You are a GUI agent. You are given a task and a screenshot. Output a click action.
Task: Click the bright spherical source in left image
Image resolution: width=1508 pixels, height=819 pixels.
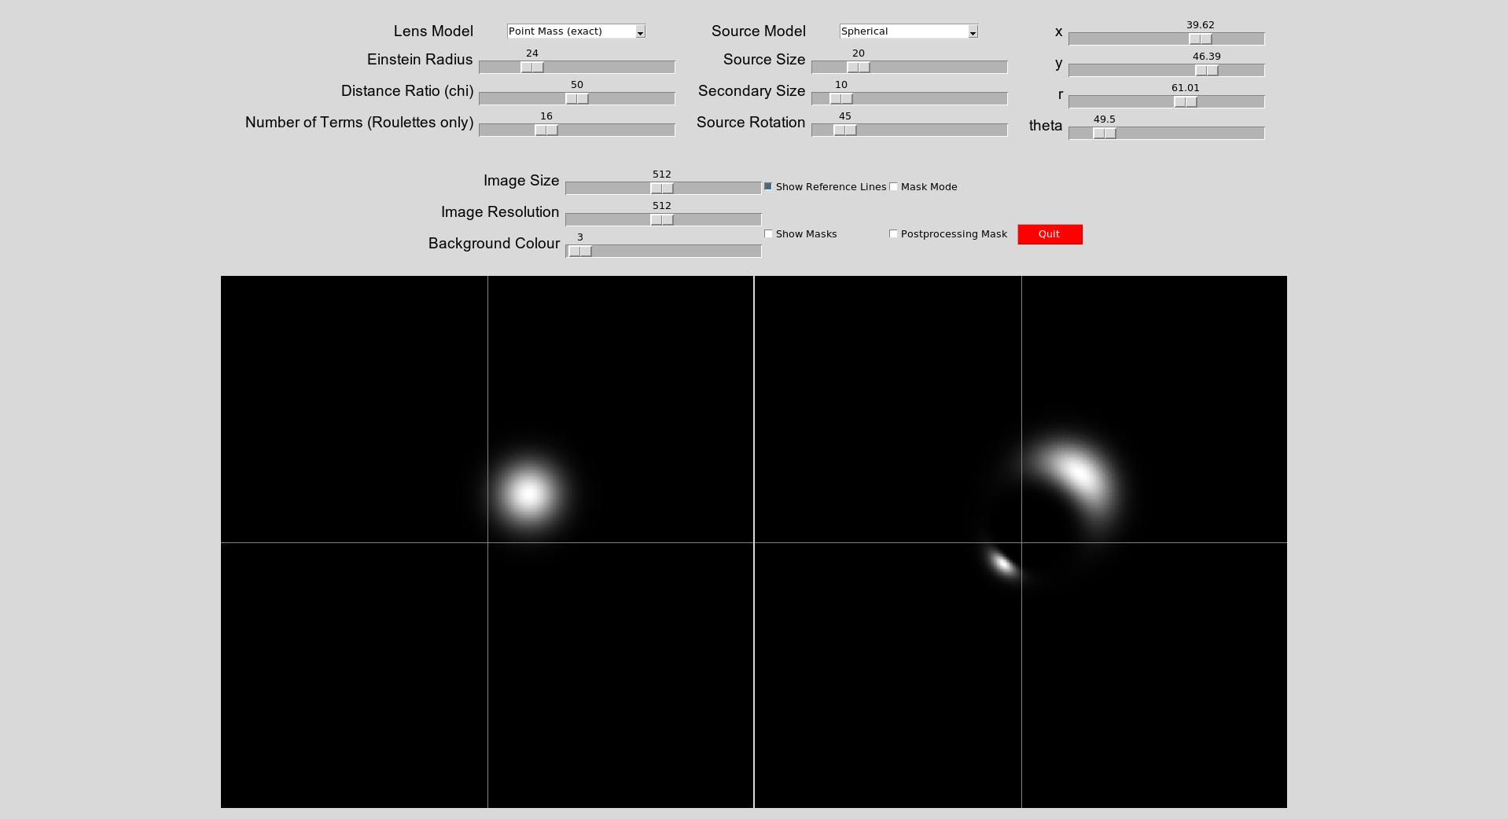[x=528, y=494]
